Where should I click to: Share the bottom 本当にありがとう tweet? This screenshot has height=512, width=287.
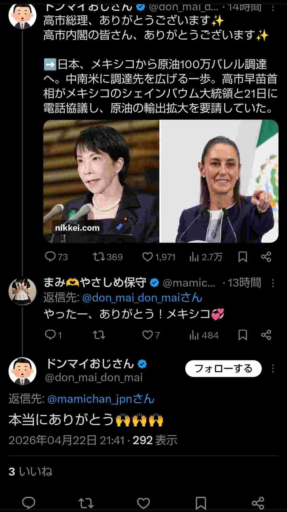258,503
